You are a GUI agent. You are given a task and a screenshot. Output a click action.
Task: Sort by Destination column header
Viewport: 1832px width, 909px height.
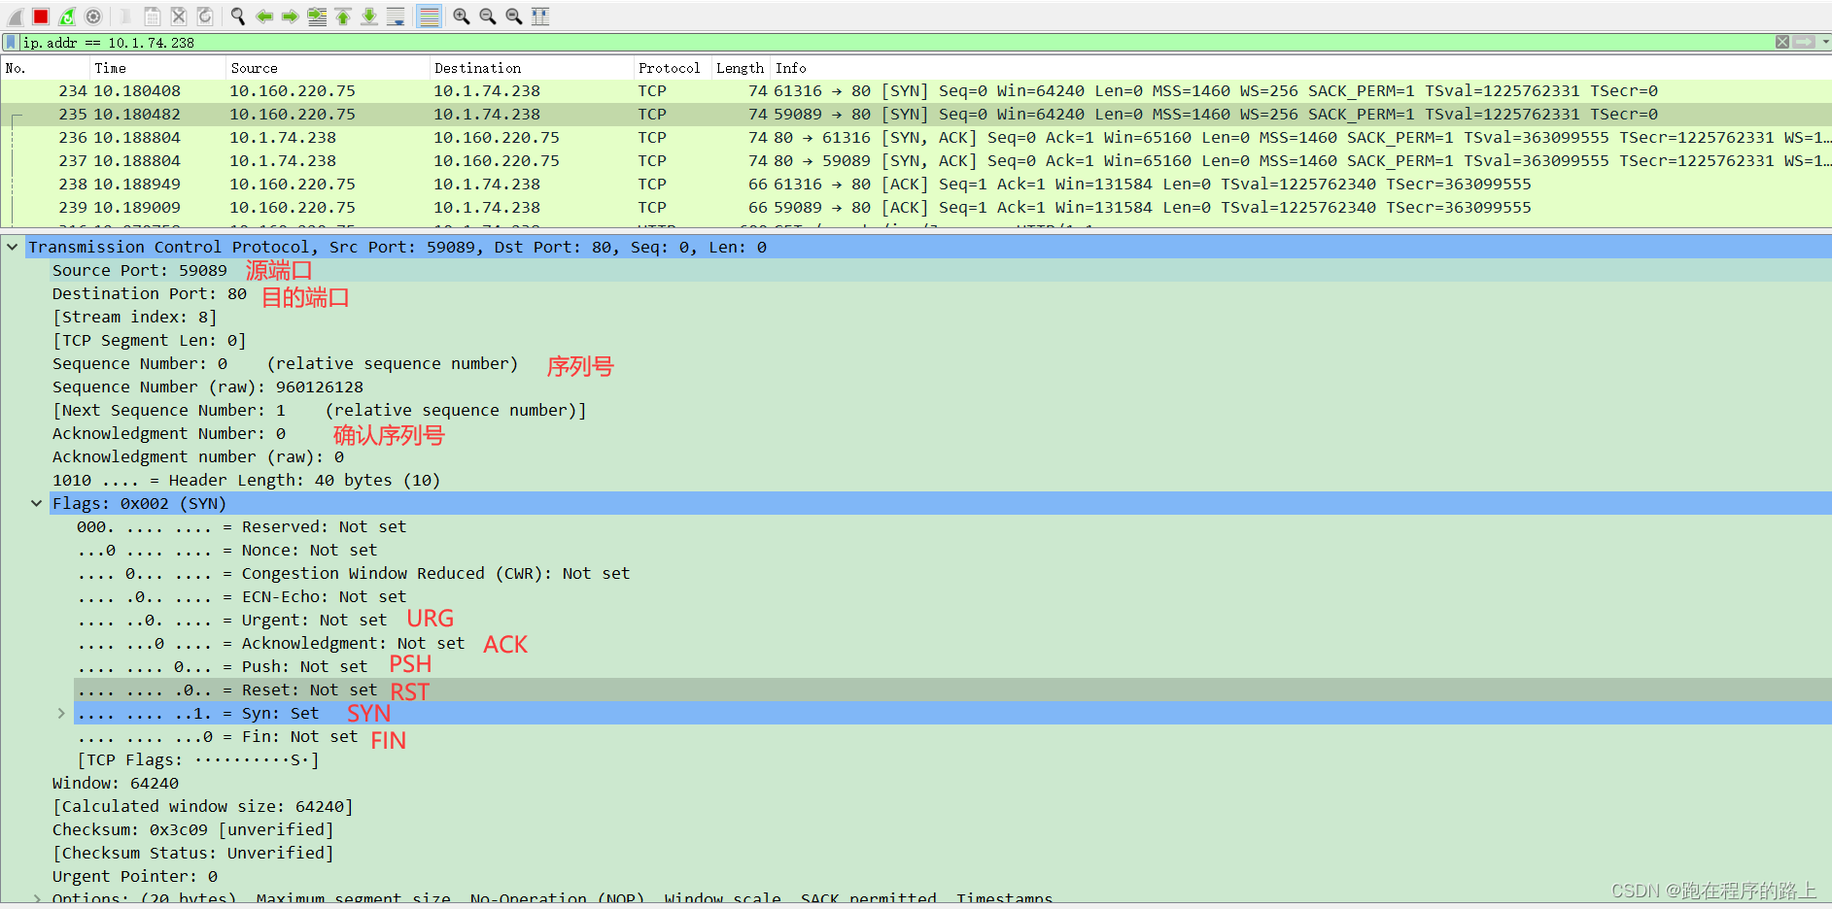pos(532,68)
